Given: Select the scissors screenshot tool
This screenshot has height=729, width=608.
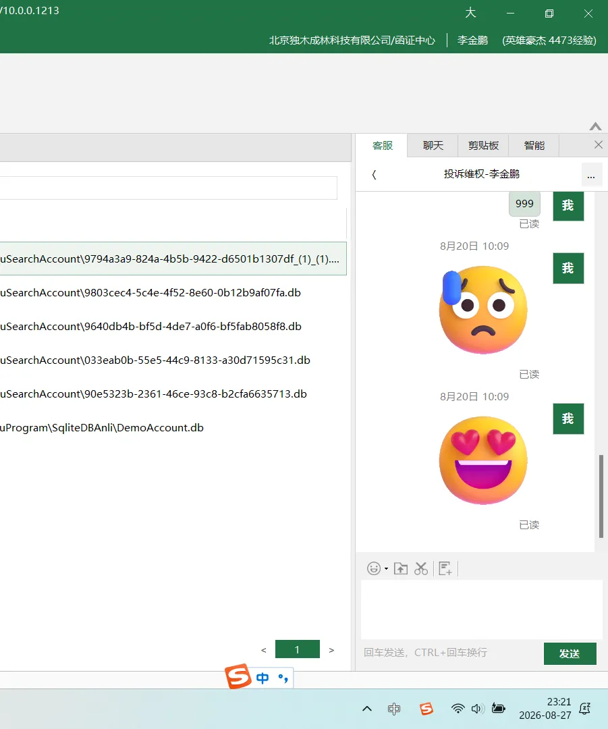Looking at the screenshot, I should pos(421,568).
